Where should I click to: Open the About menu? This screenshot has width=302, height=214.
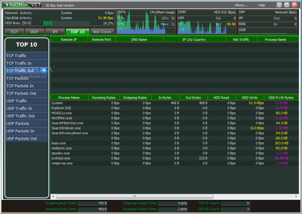(241, 5)
